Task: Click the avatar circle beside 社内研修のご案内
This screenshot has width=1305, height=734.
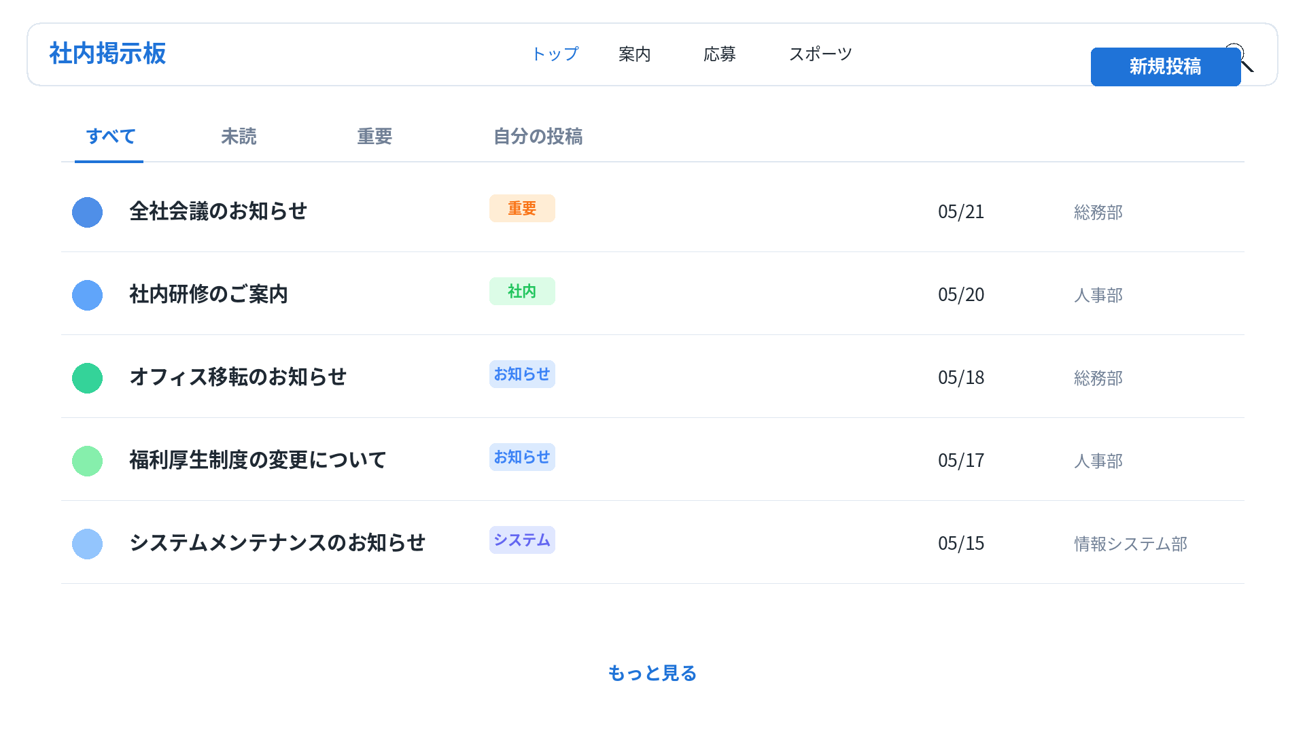Action: coord(87,295)
